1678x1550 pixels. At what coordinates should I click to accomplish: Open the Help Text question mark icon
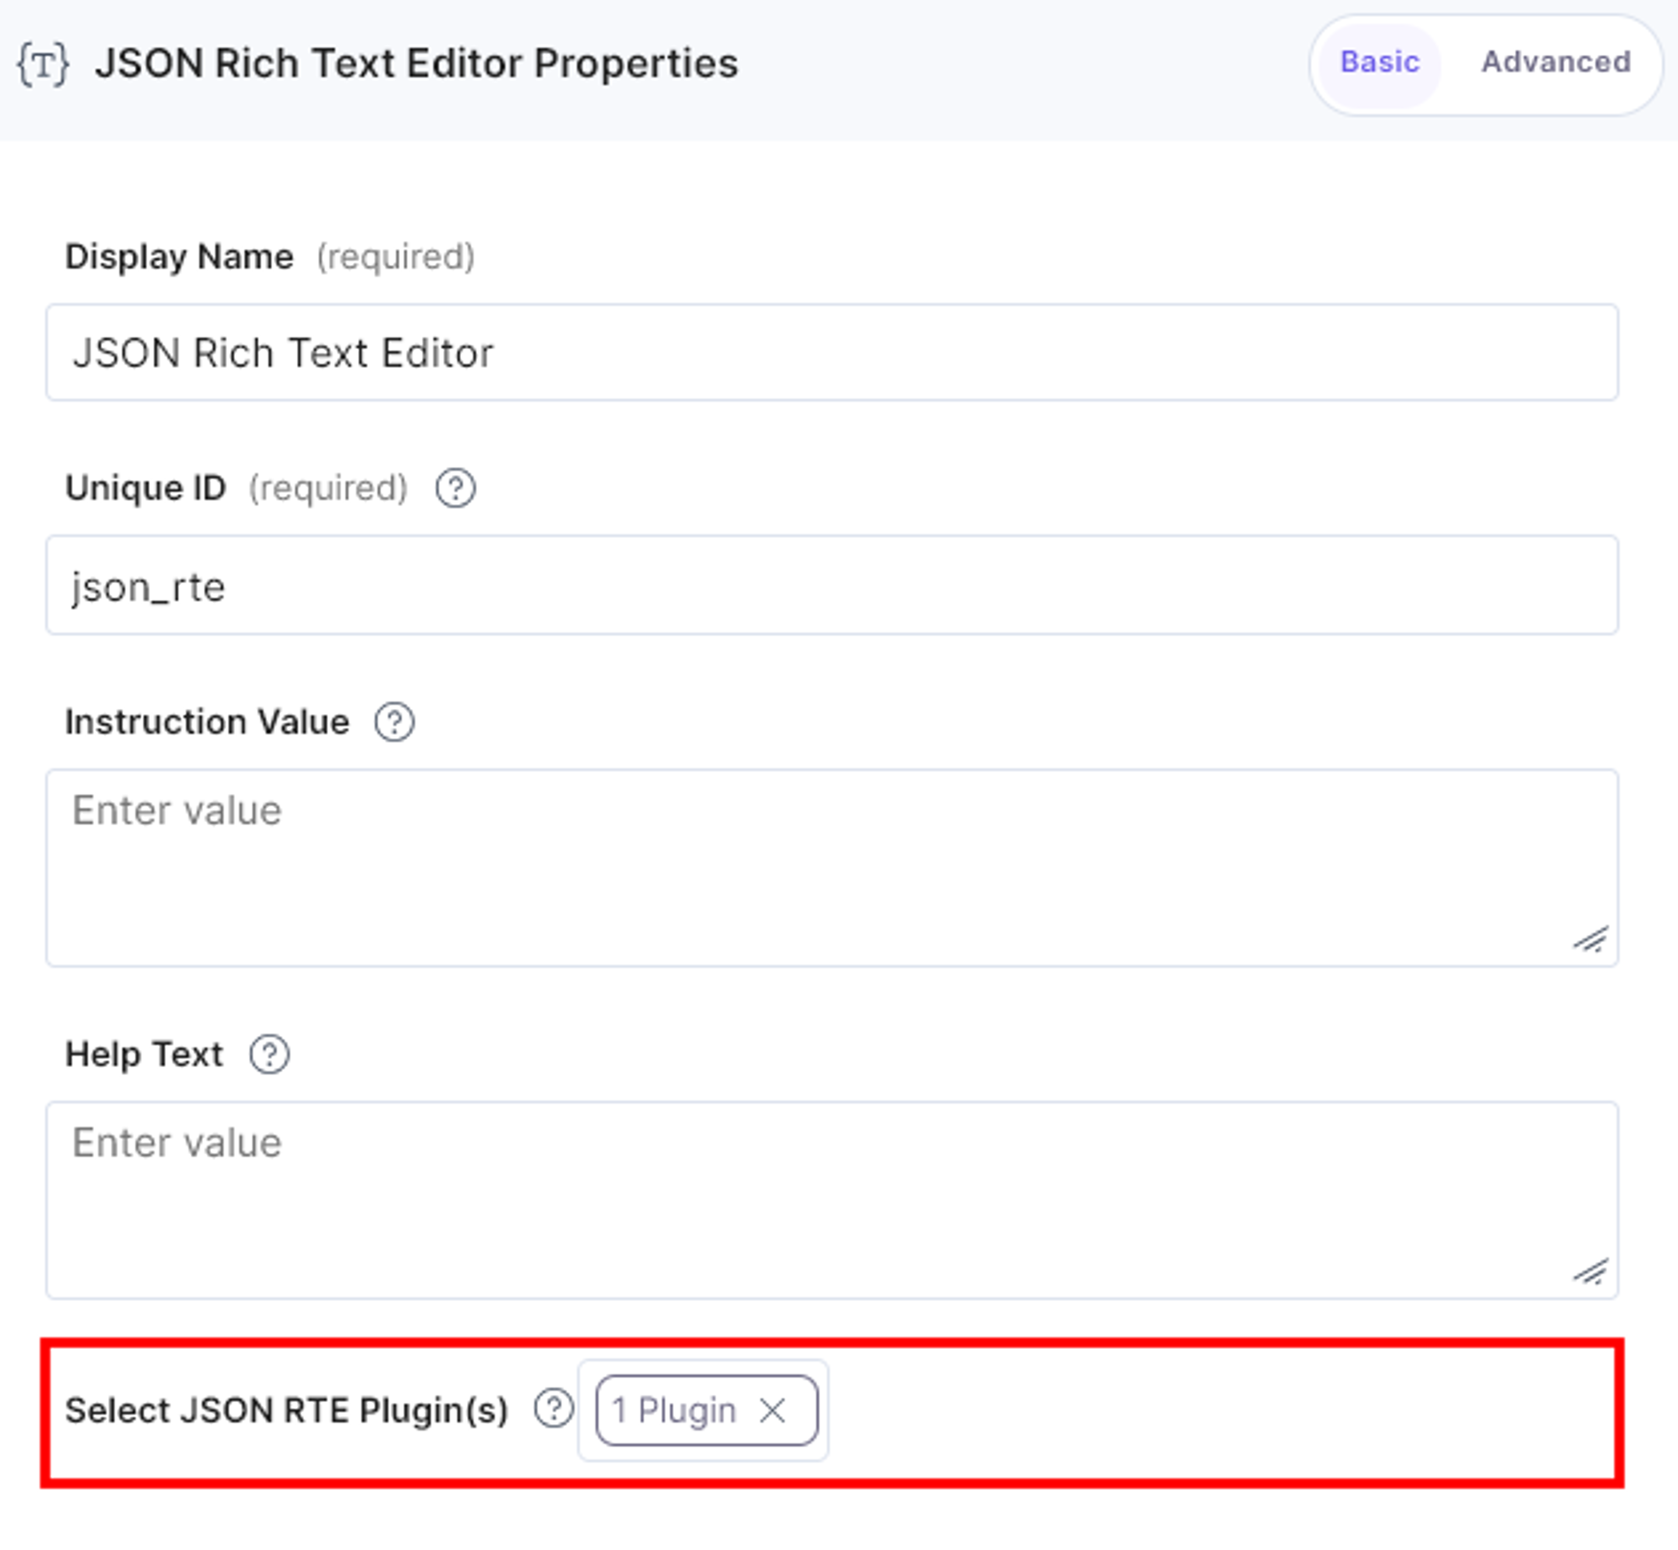click(x=269, y=1054)
